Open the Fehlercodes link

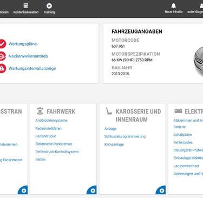click(183, 142)
